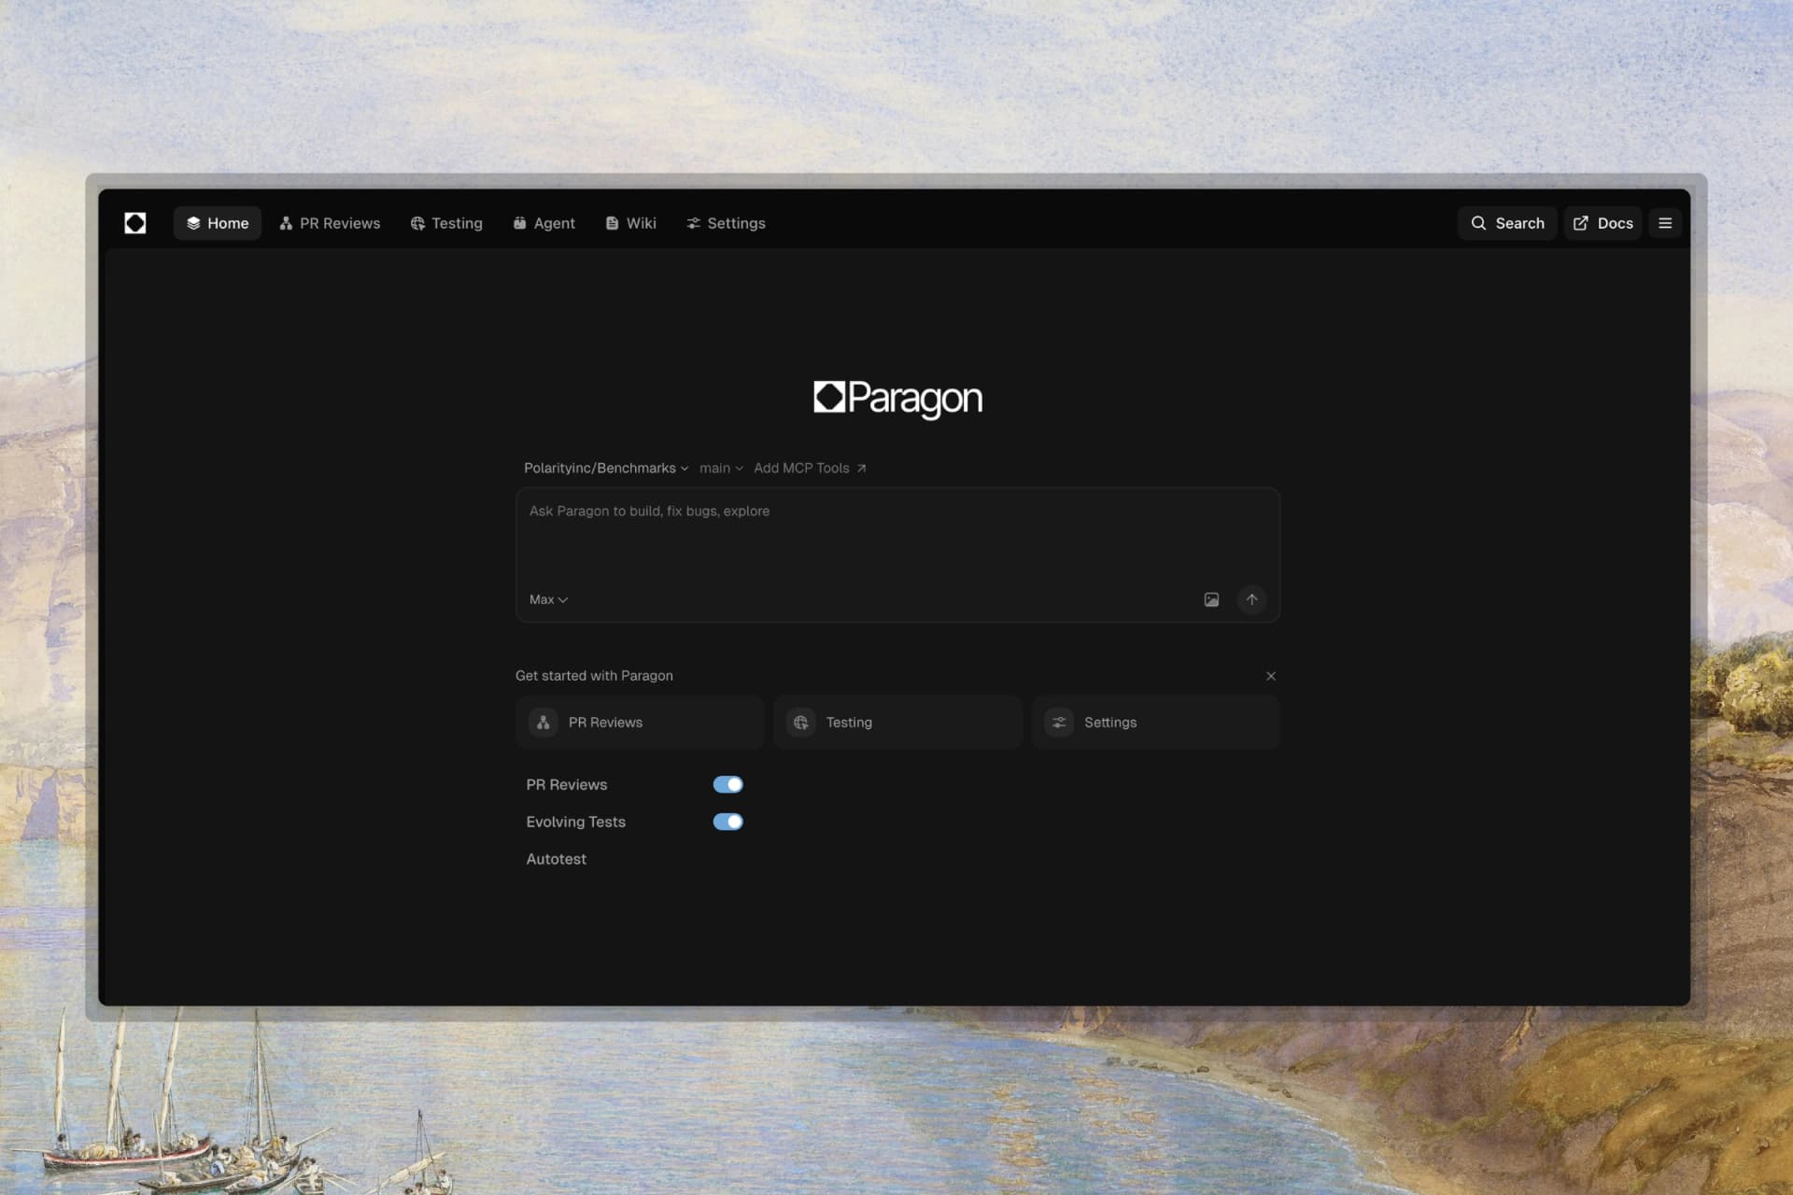Open Docs external link

pos(1602,223)
